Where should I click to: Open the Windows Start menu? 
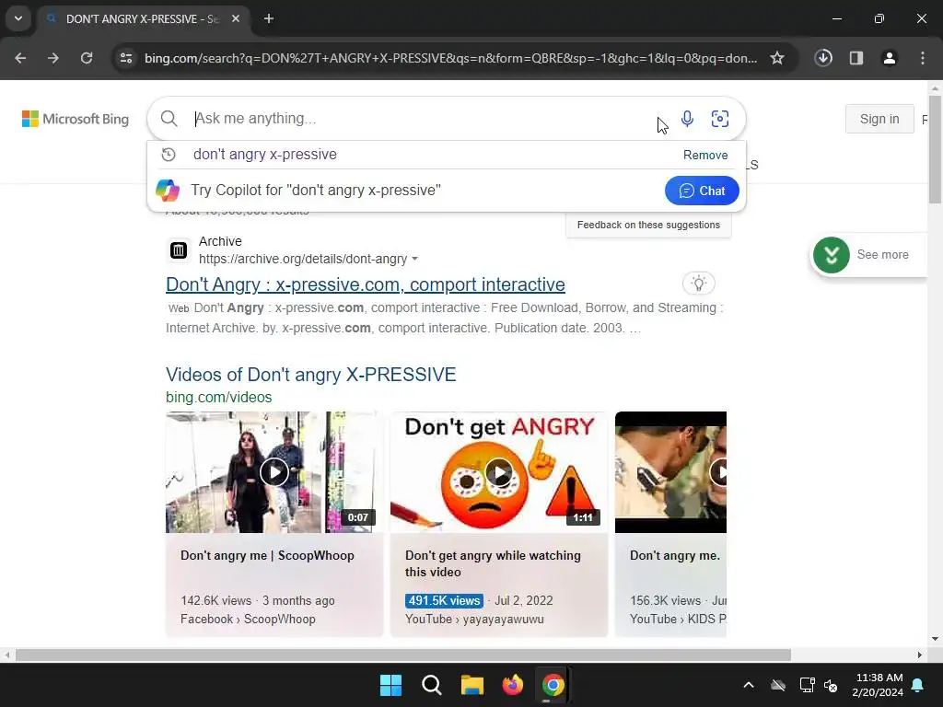(x=390, y=685)
